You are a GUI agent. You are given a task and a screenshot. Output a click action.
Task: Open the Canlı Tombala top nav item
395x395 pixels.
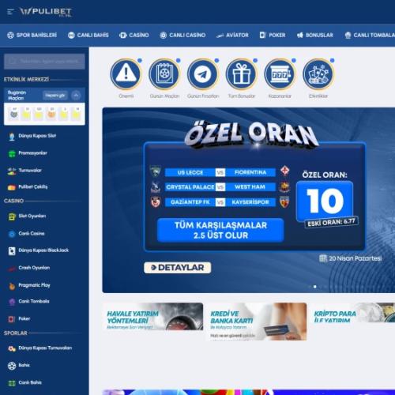click(370, 35)
